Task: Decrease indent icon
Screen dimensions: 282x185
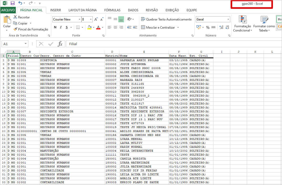Action: pyautogui.click(x=129, y=27)
